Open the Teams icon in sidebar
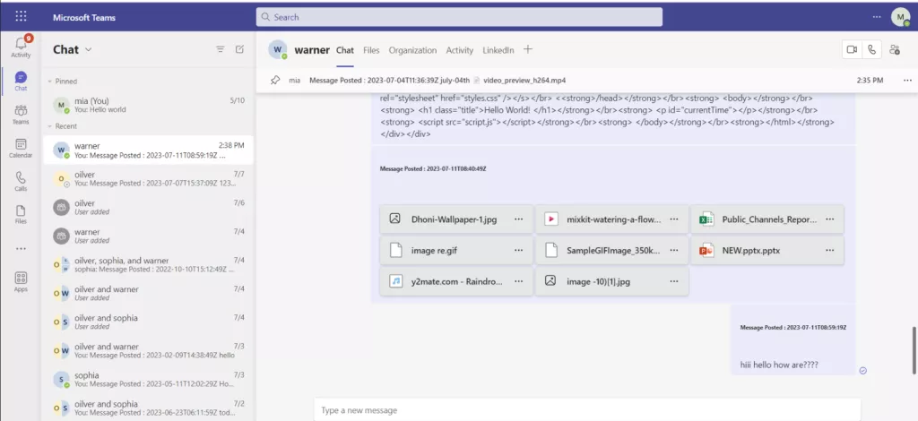918x421 pixels. [x=21, y=115]
